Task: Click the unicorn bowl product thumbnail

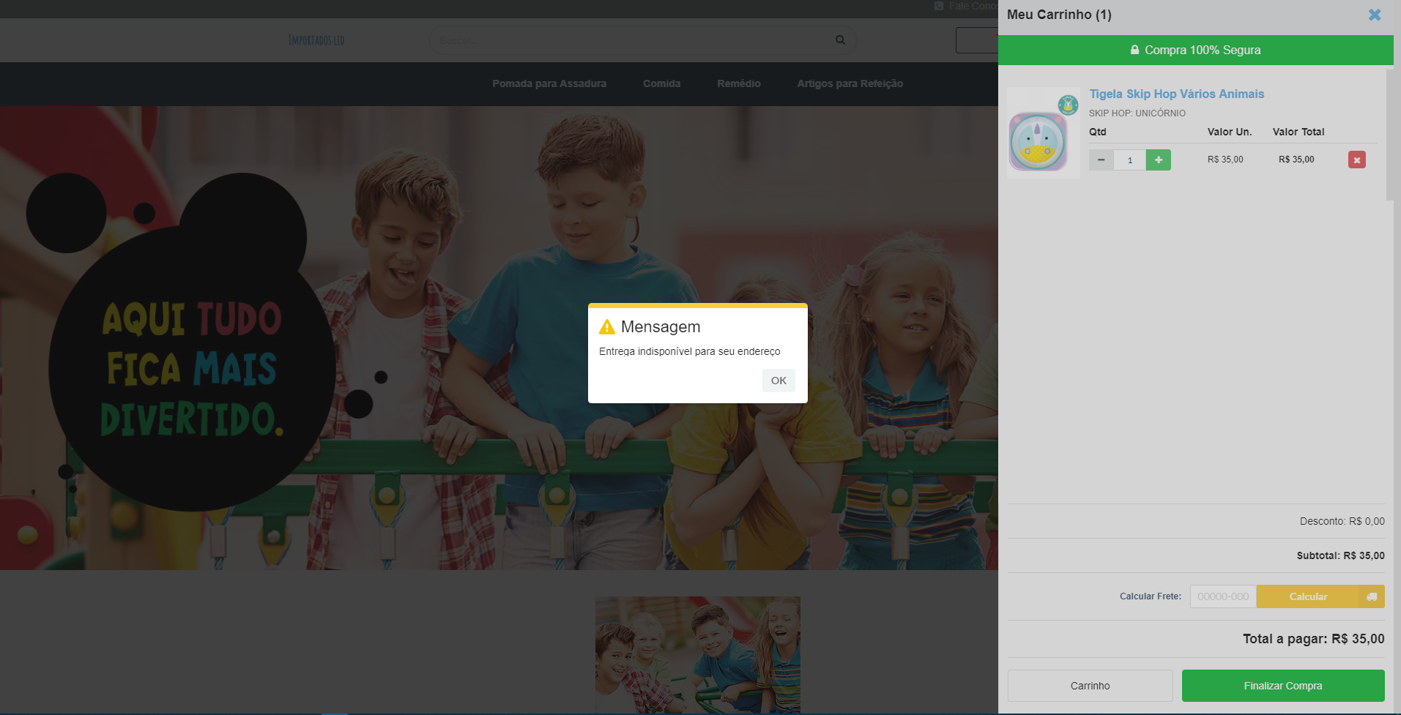Action: [1043, 134]
